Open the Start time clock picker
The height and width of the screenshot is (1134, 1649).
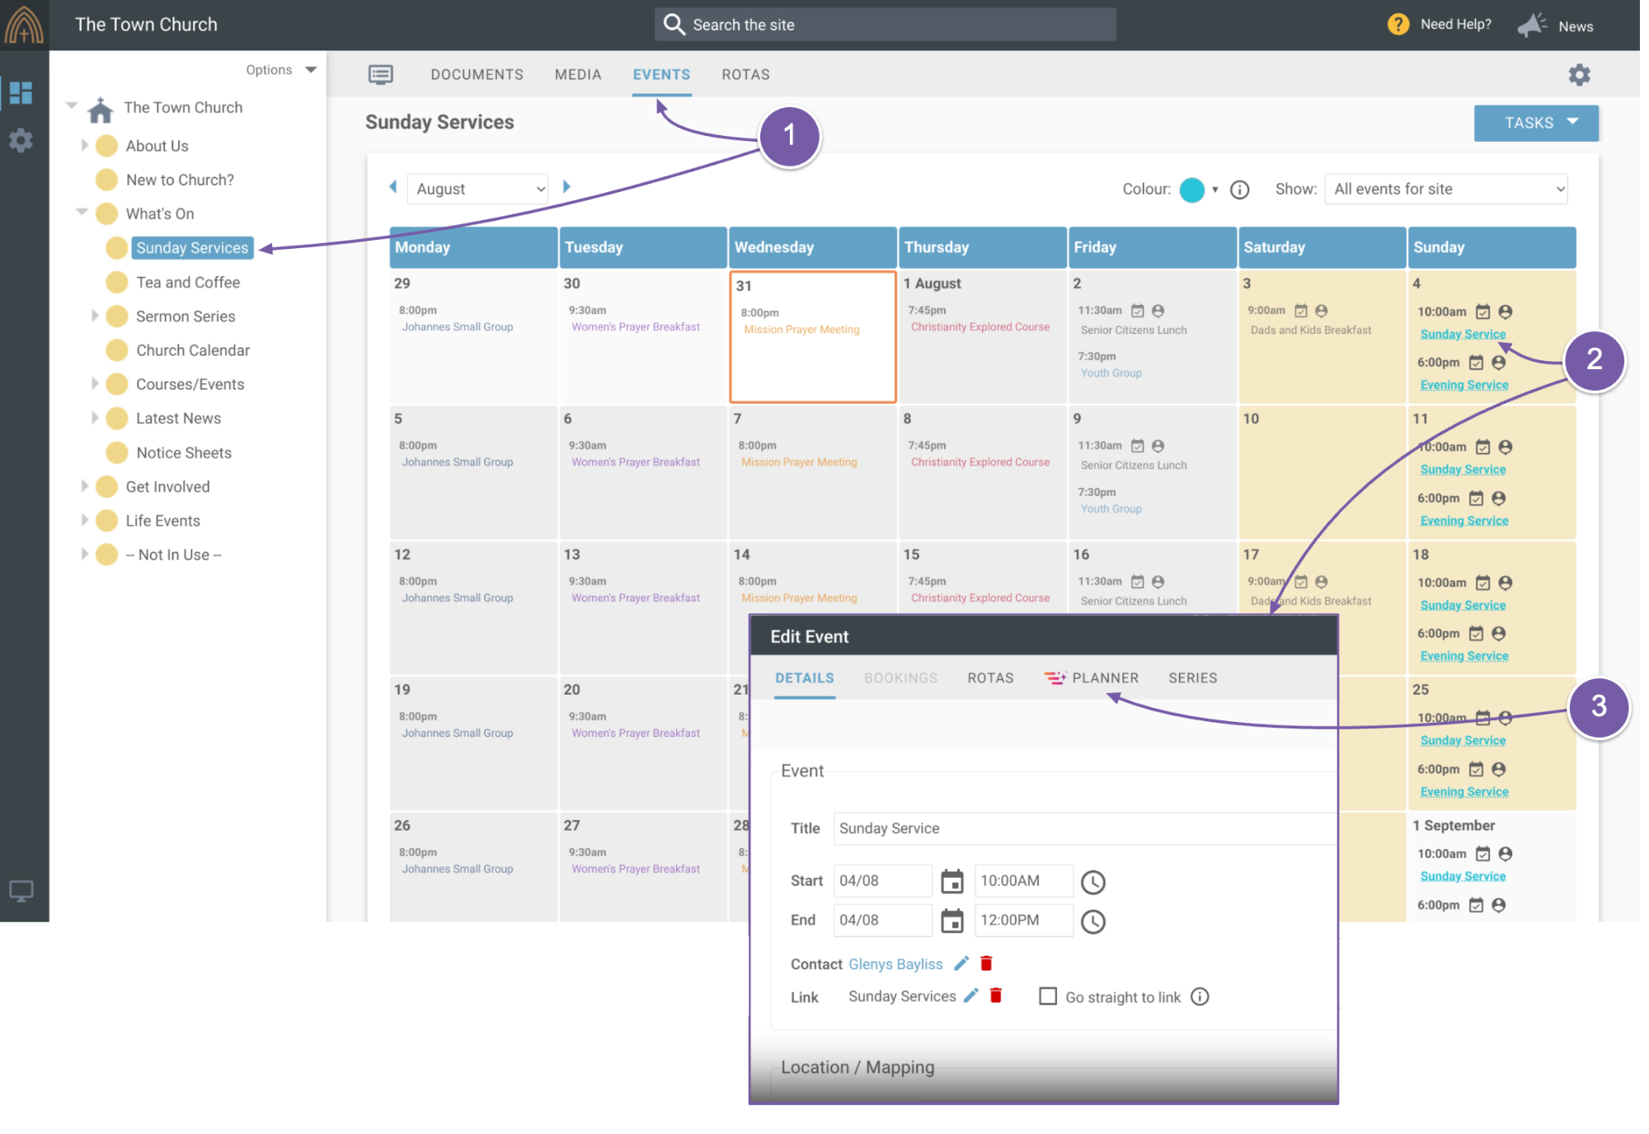(1093, 883)
